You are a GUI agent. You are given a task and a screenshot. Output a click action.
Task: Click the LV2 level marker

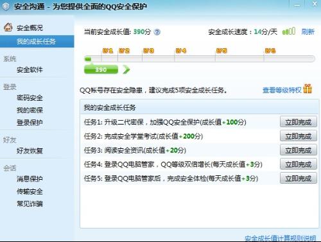124,51
